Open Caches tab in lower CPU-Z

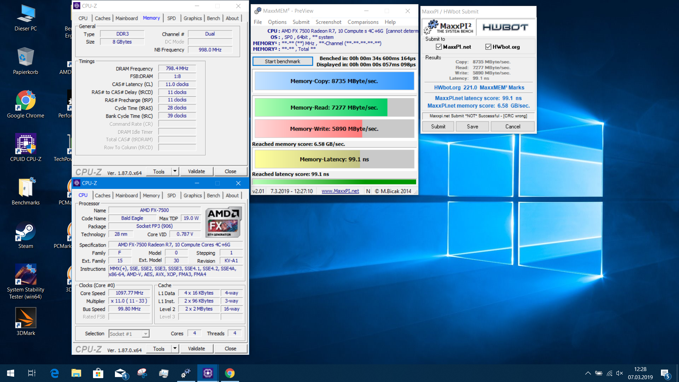103,196
